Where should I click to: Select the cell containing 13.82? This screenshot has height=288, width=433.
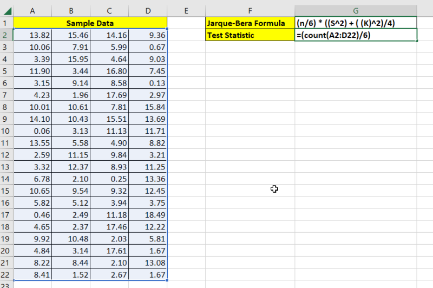tap(32, 35)
